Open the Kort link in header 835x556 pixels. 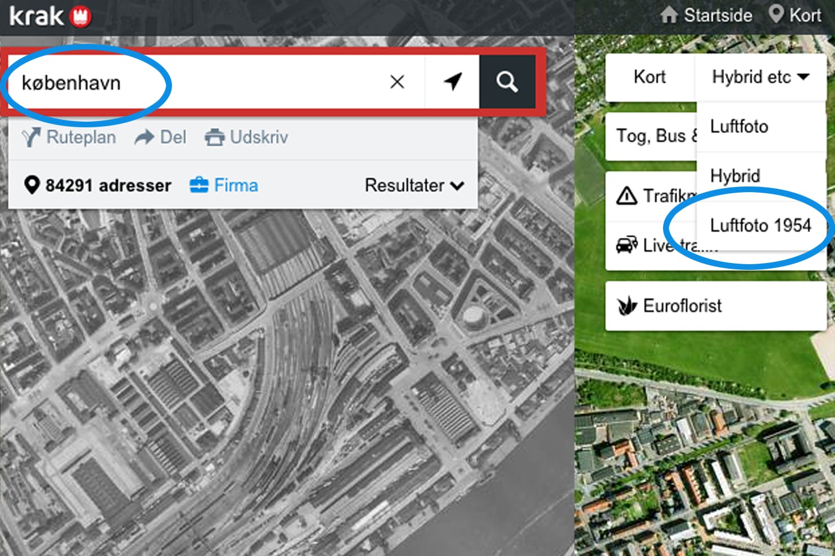click(x=796, y=15)
